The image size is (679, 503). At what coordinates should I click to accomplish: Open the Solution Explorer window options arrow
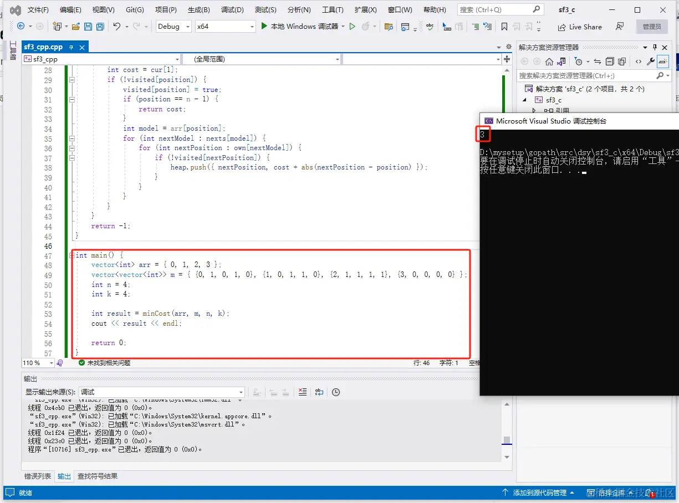pos(645,47)
